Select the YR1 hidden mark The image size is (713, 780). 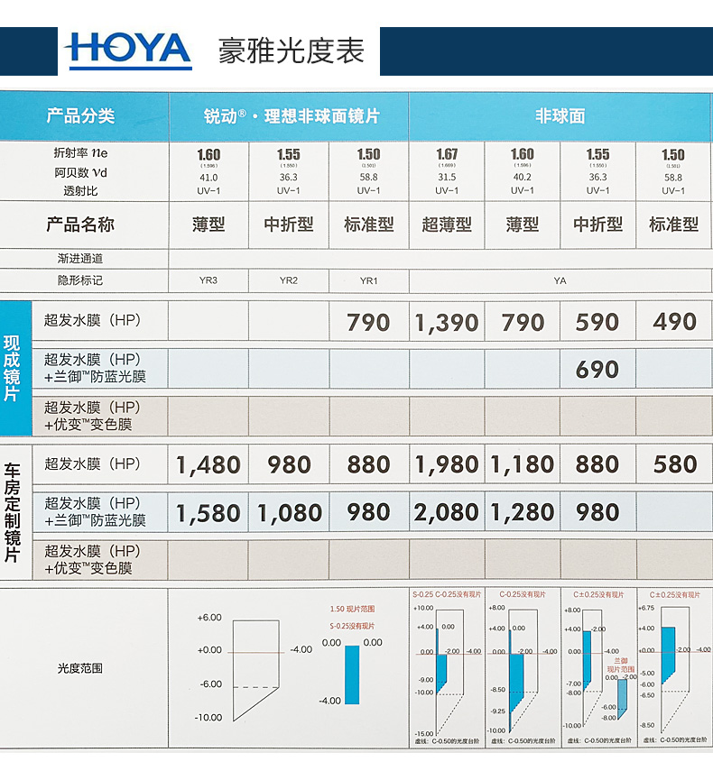[369, 280]
